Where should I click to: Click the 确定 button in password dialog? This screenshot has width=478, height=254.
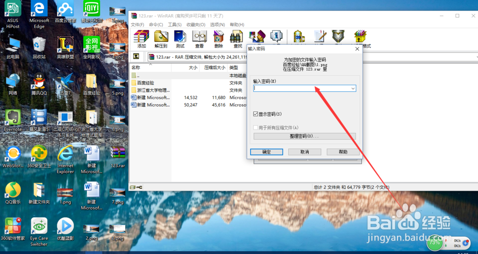(267, 152)
